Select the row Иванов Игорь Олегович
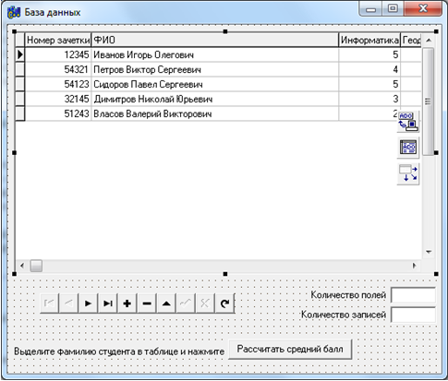The image size is (448, 381). (x=218, y=54)
